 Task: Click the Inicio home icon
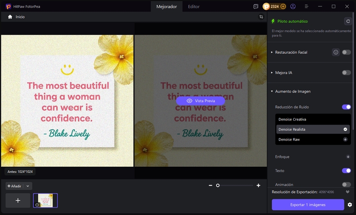click(x=10, y=17)
